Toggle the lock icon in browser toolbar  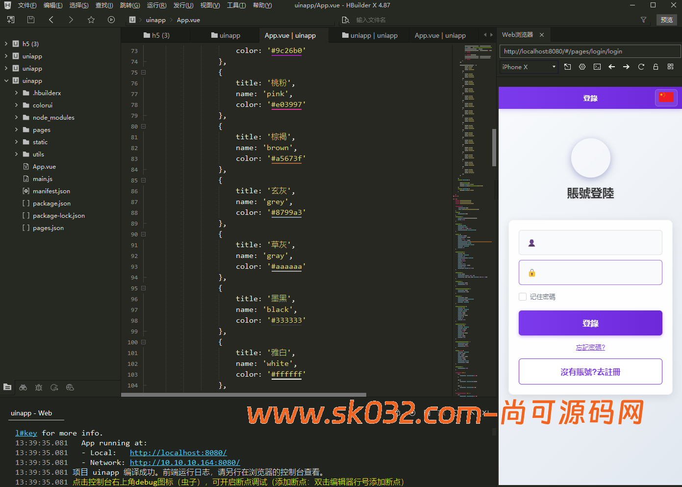656,67
